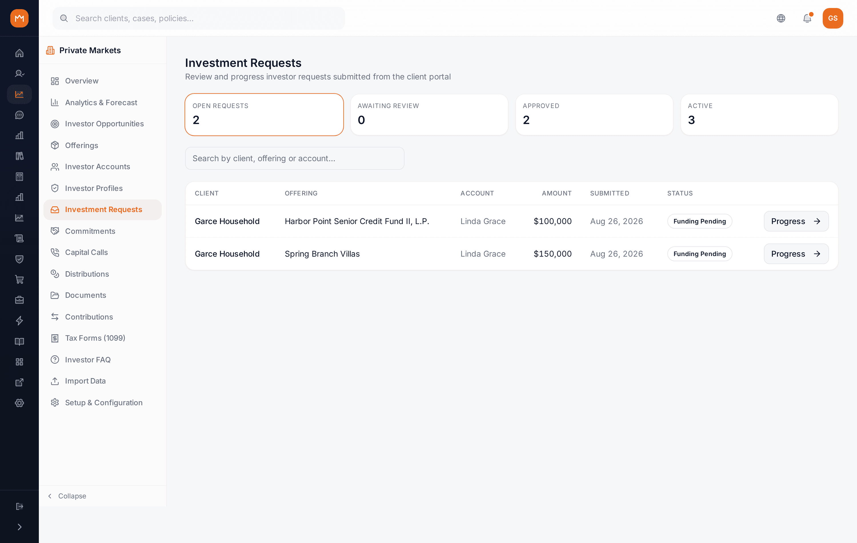Open the home icon in left rail
Image resolution: width=857 pixels, height=543 pixels.
tap(19, 53)
